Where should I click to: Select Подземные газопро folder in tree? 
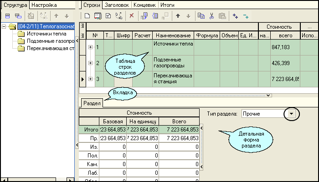coord(51,41)
